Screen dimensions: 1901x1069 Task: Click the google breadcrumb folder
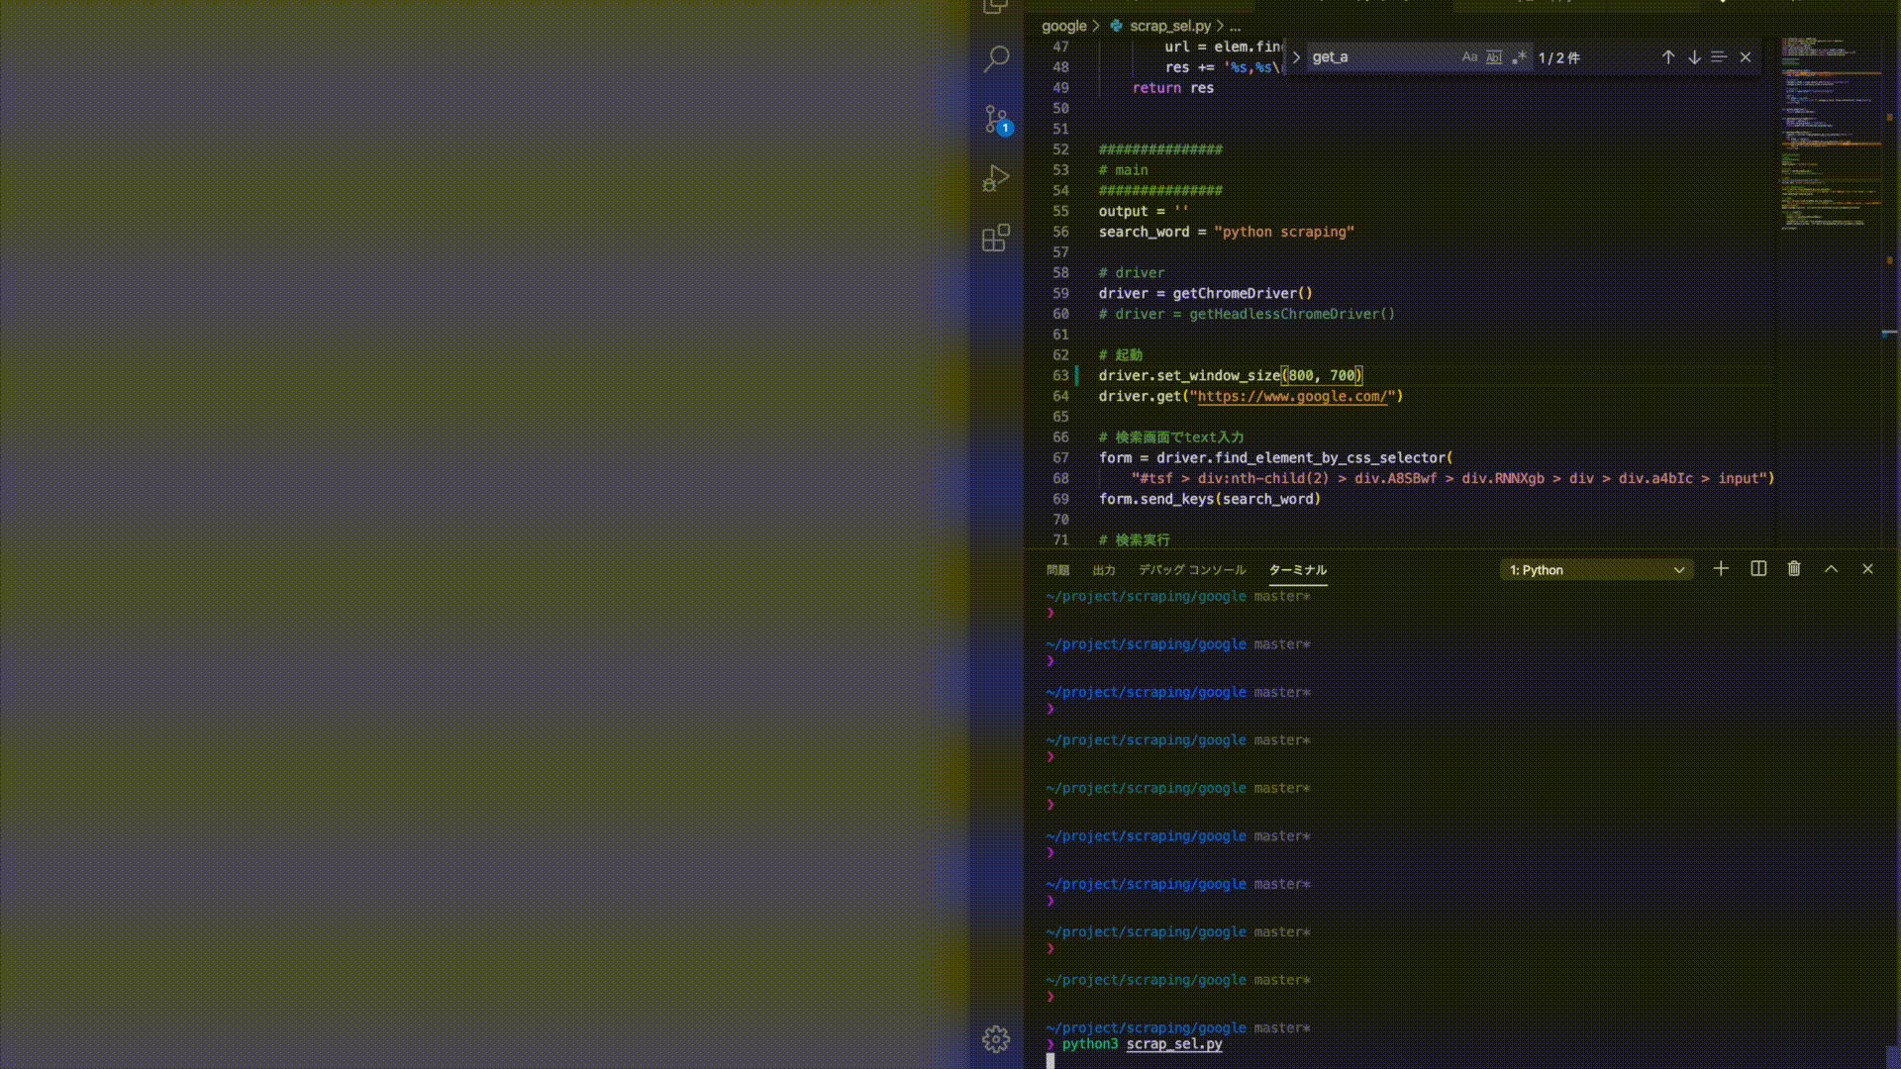coord(1064,27)
